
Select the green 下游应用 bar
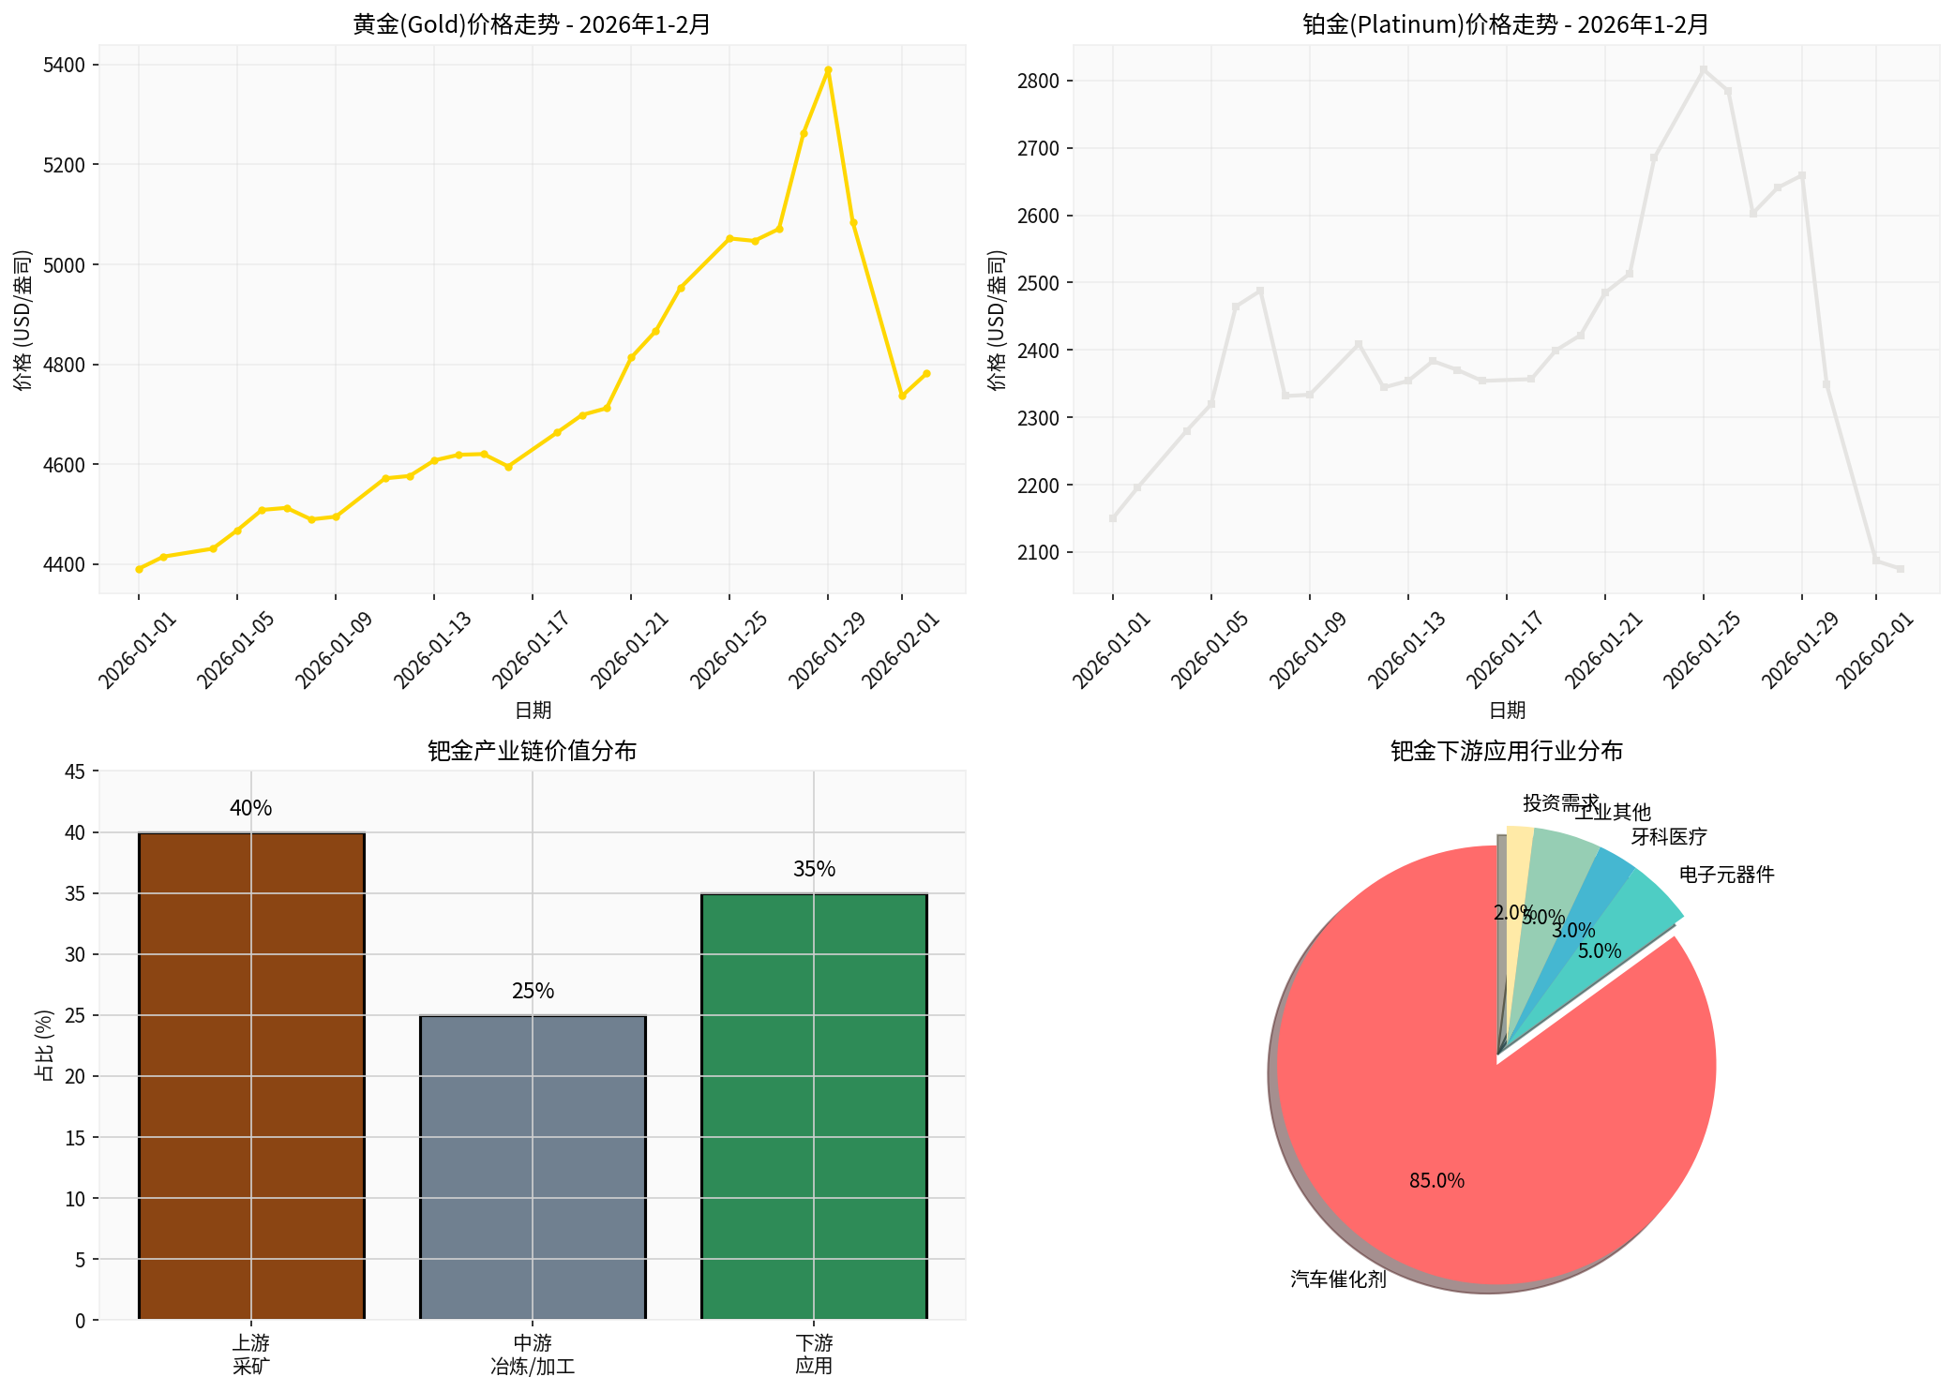pyautogui.click(x=814, y=1106)
